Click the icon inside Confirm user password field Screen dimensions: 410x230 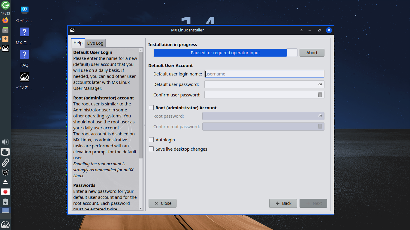(x=320, y=95)
